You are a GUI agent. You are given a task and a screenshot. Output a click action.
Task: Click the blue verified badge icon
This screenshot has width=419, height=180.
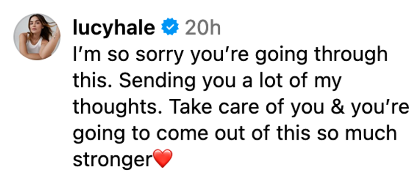pos(169,28)
